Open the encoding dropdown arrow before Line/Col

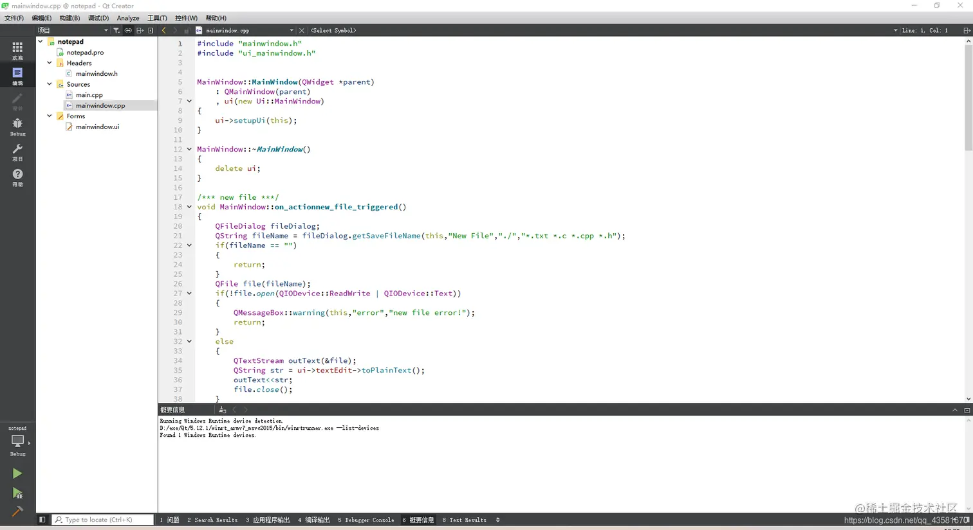896,30
